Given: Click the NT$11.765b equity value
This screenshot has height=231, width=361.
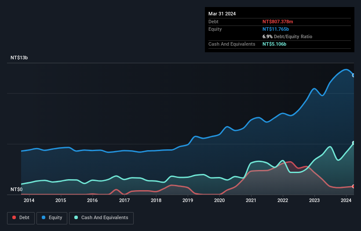Looking at the screenshot, I should tap(276, 29).
